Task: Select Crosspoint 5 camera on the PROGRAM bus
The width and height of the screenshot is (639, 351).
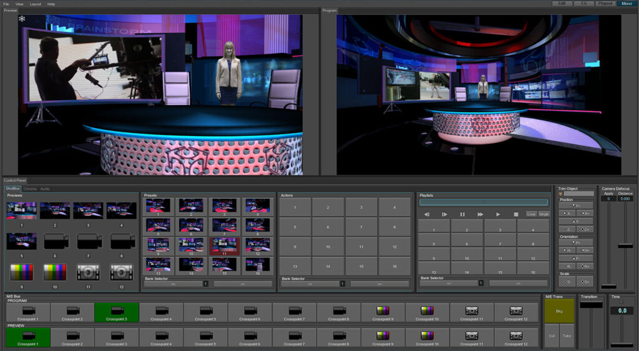Action: click(x=205, y=312)
